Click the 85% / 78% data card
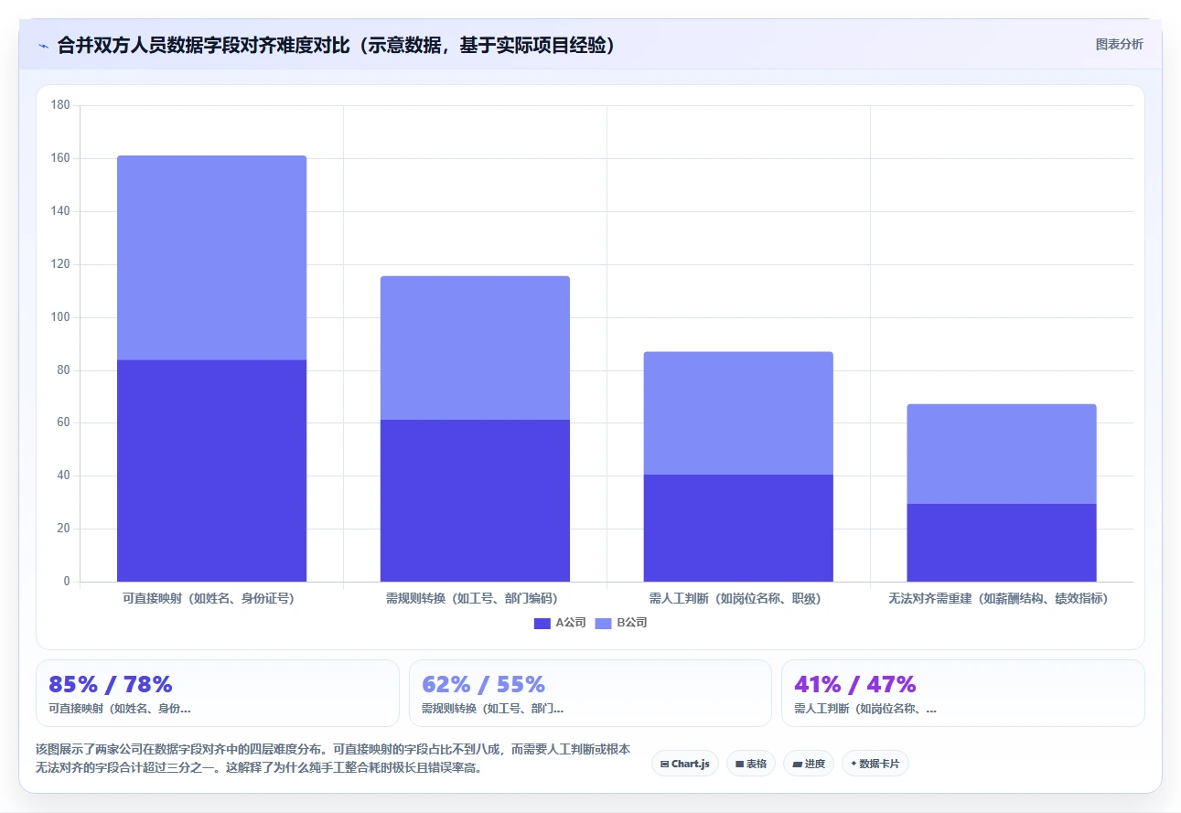The image size is (1181, 813). coord(218,693)
